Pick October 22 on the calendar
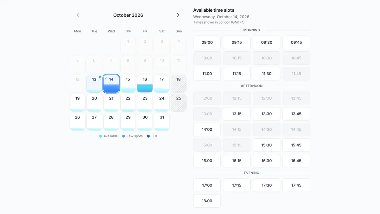The height and width of the screenshot is (214, 380). (x=128, y=103)
